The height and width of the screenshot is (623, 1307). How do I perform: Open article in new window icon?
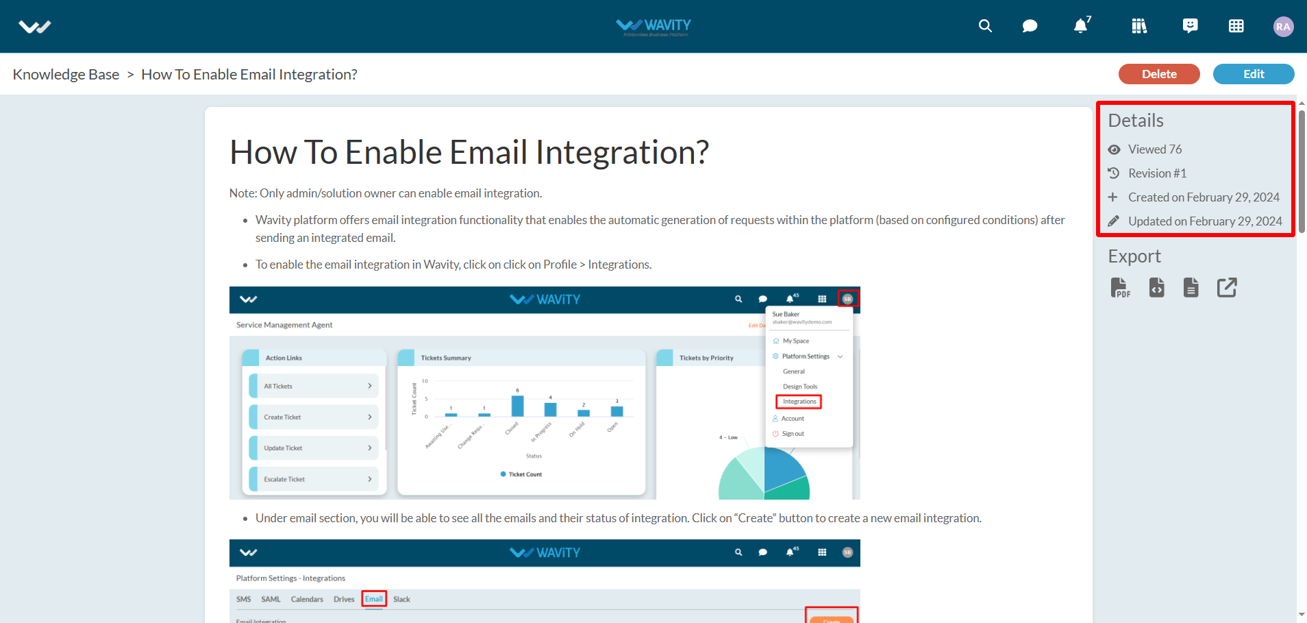point(1227,288)
